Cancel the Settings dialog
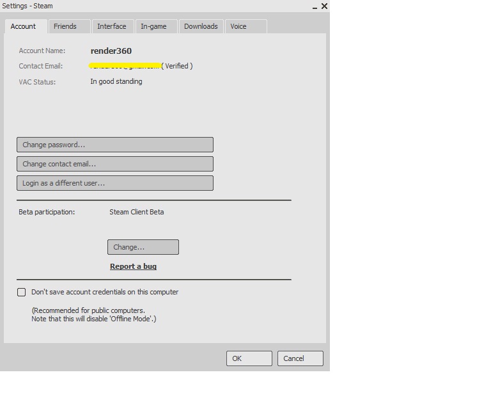This screenshot has height=393, width=491. 300,358
